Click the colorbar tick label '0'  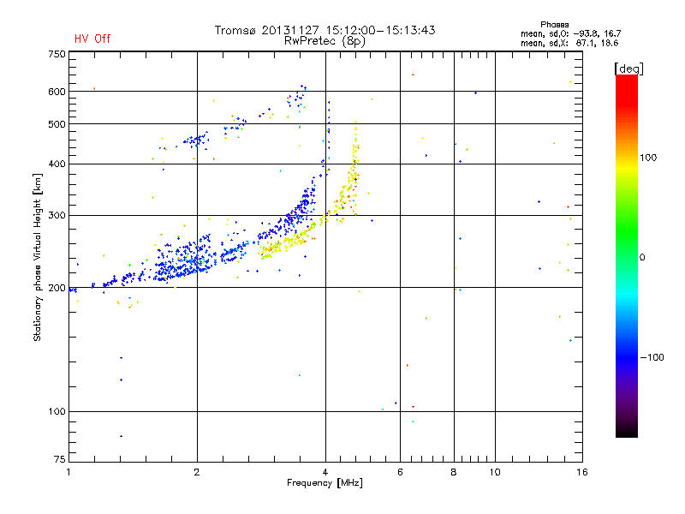tap(642, 258)
